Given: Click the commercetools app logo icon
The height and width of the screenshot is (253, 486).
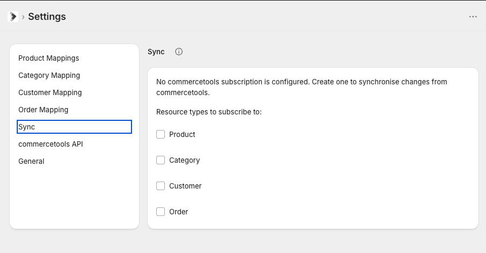Looking at the screenshot, I should pyautogui.click(x=13, y=16).
